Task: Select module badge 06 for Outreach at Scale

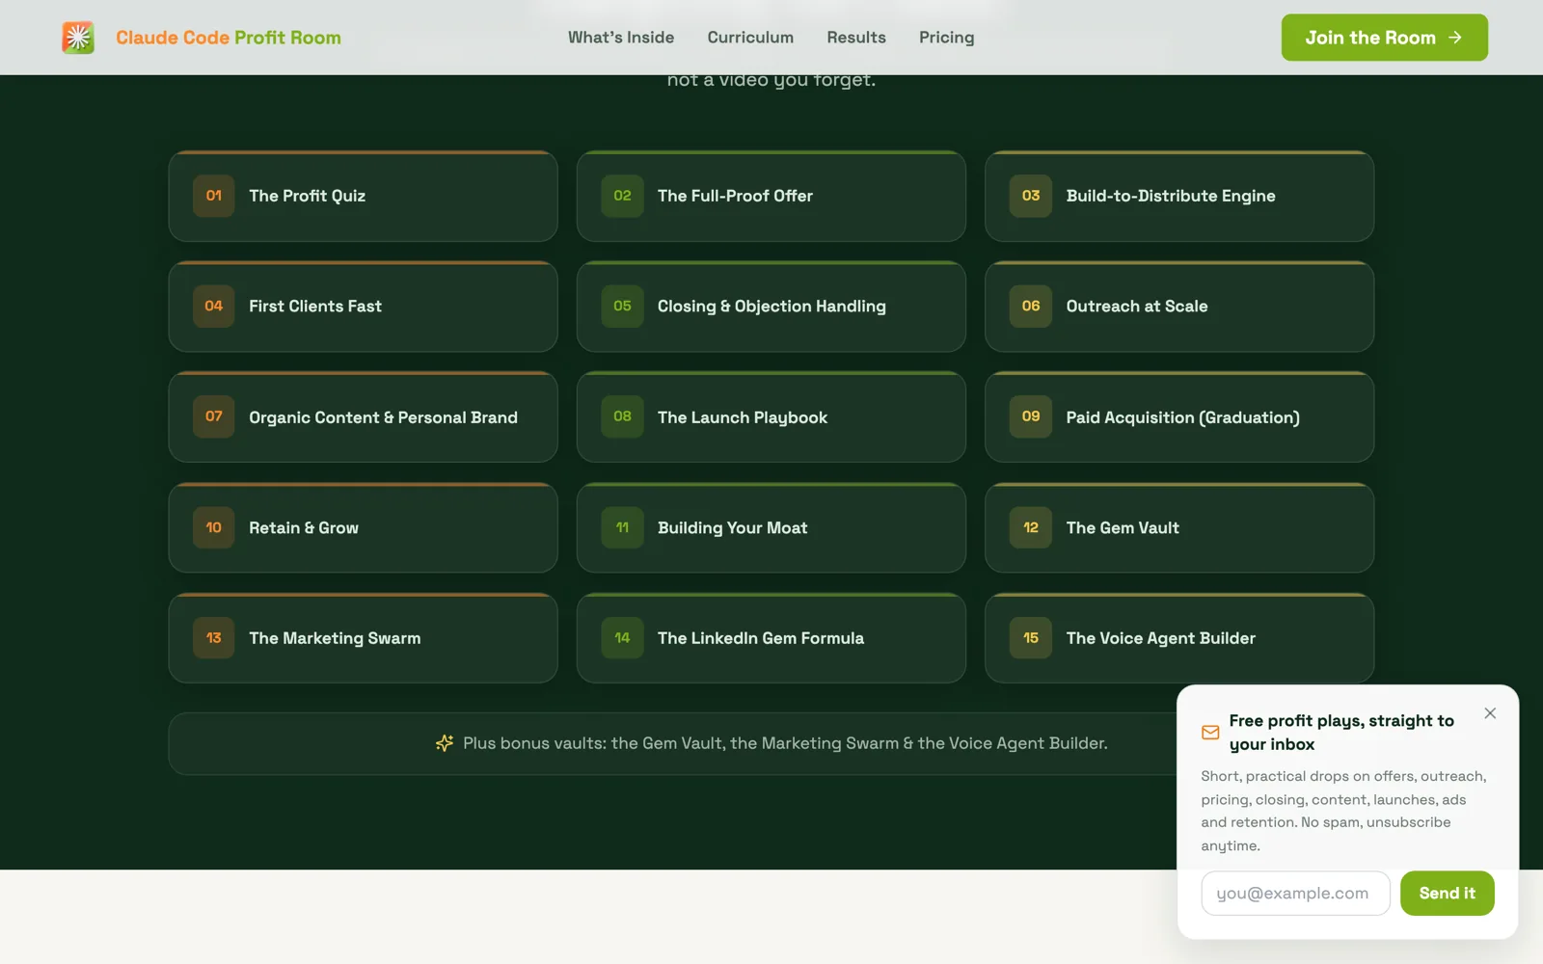Action: [1031, 307]
